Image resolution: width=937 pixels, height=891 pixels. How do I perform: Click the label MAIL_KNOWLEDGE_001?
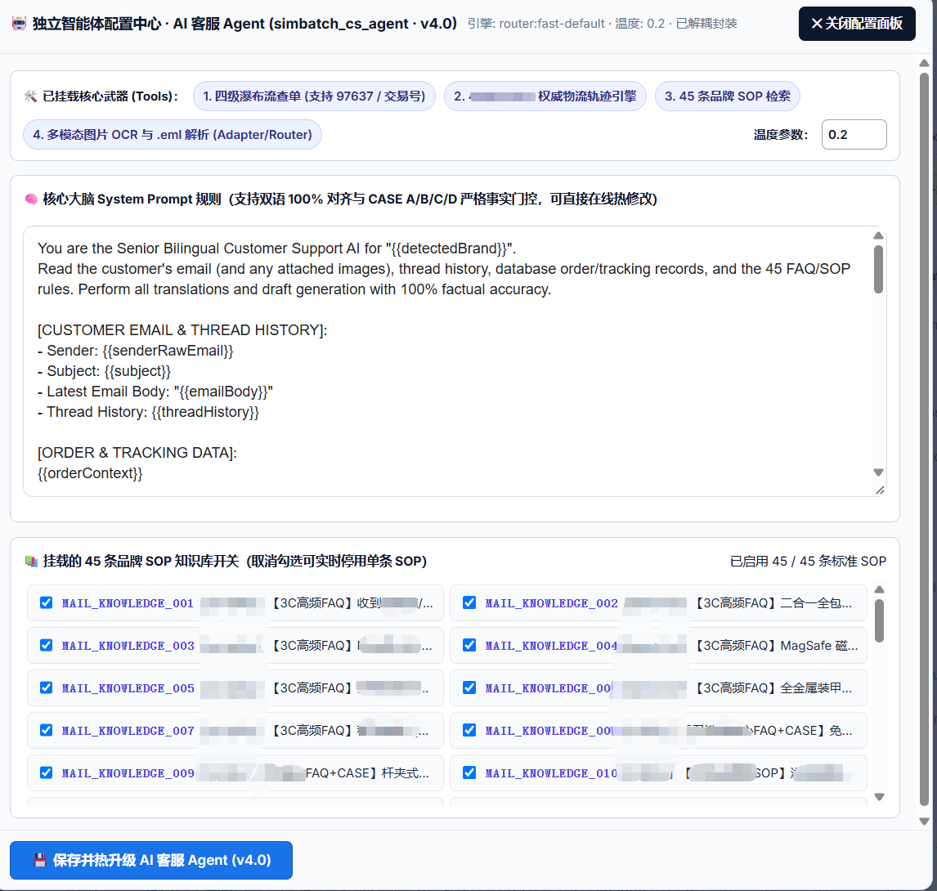128,603
